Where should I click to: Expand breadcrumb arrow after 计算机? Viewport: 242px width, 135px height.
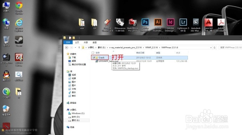96,48
